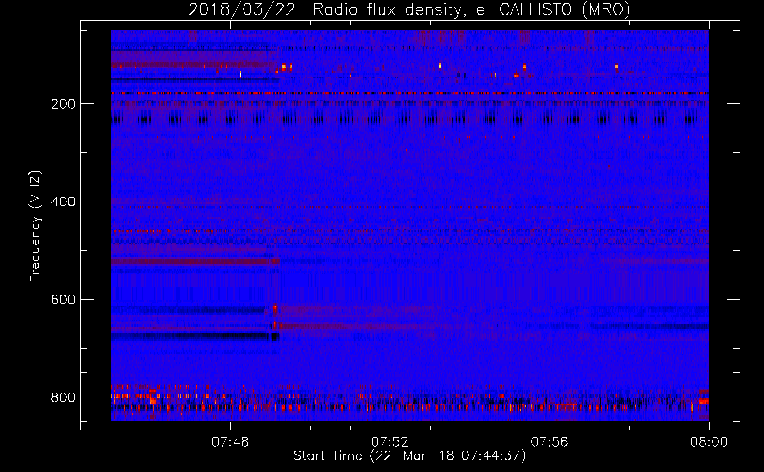Image resolution: width=764 pixels, height=472 pixels.
Task: Click the "Start Time (22-Mar-18 07:44:37)" label
Action: [x=409, y=456]
